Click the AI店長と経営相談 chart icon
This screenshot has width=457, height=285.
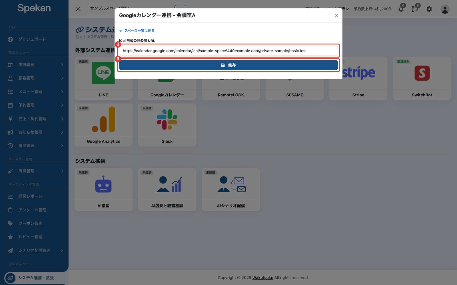(x=170, y=184)
